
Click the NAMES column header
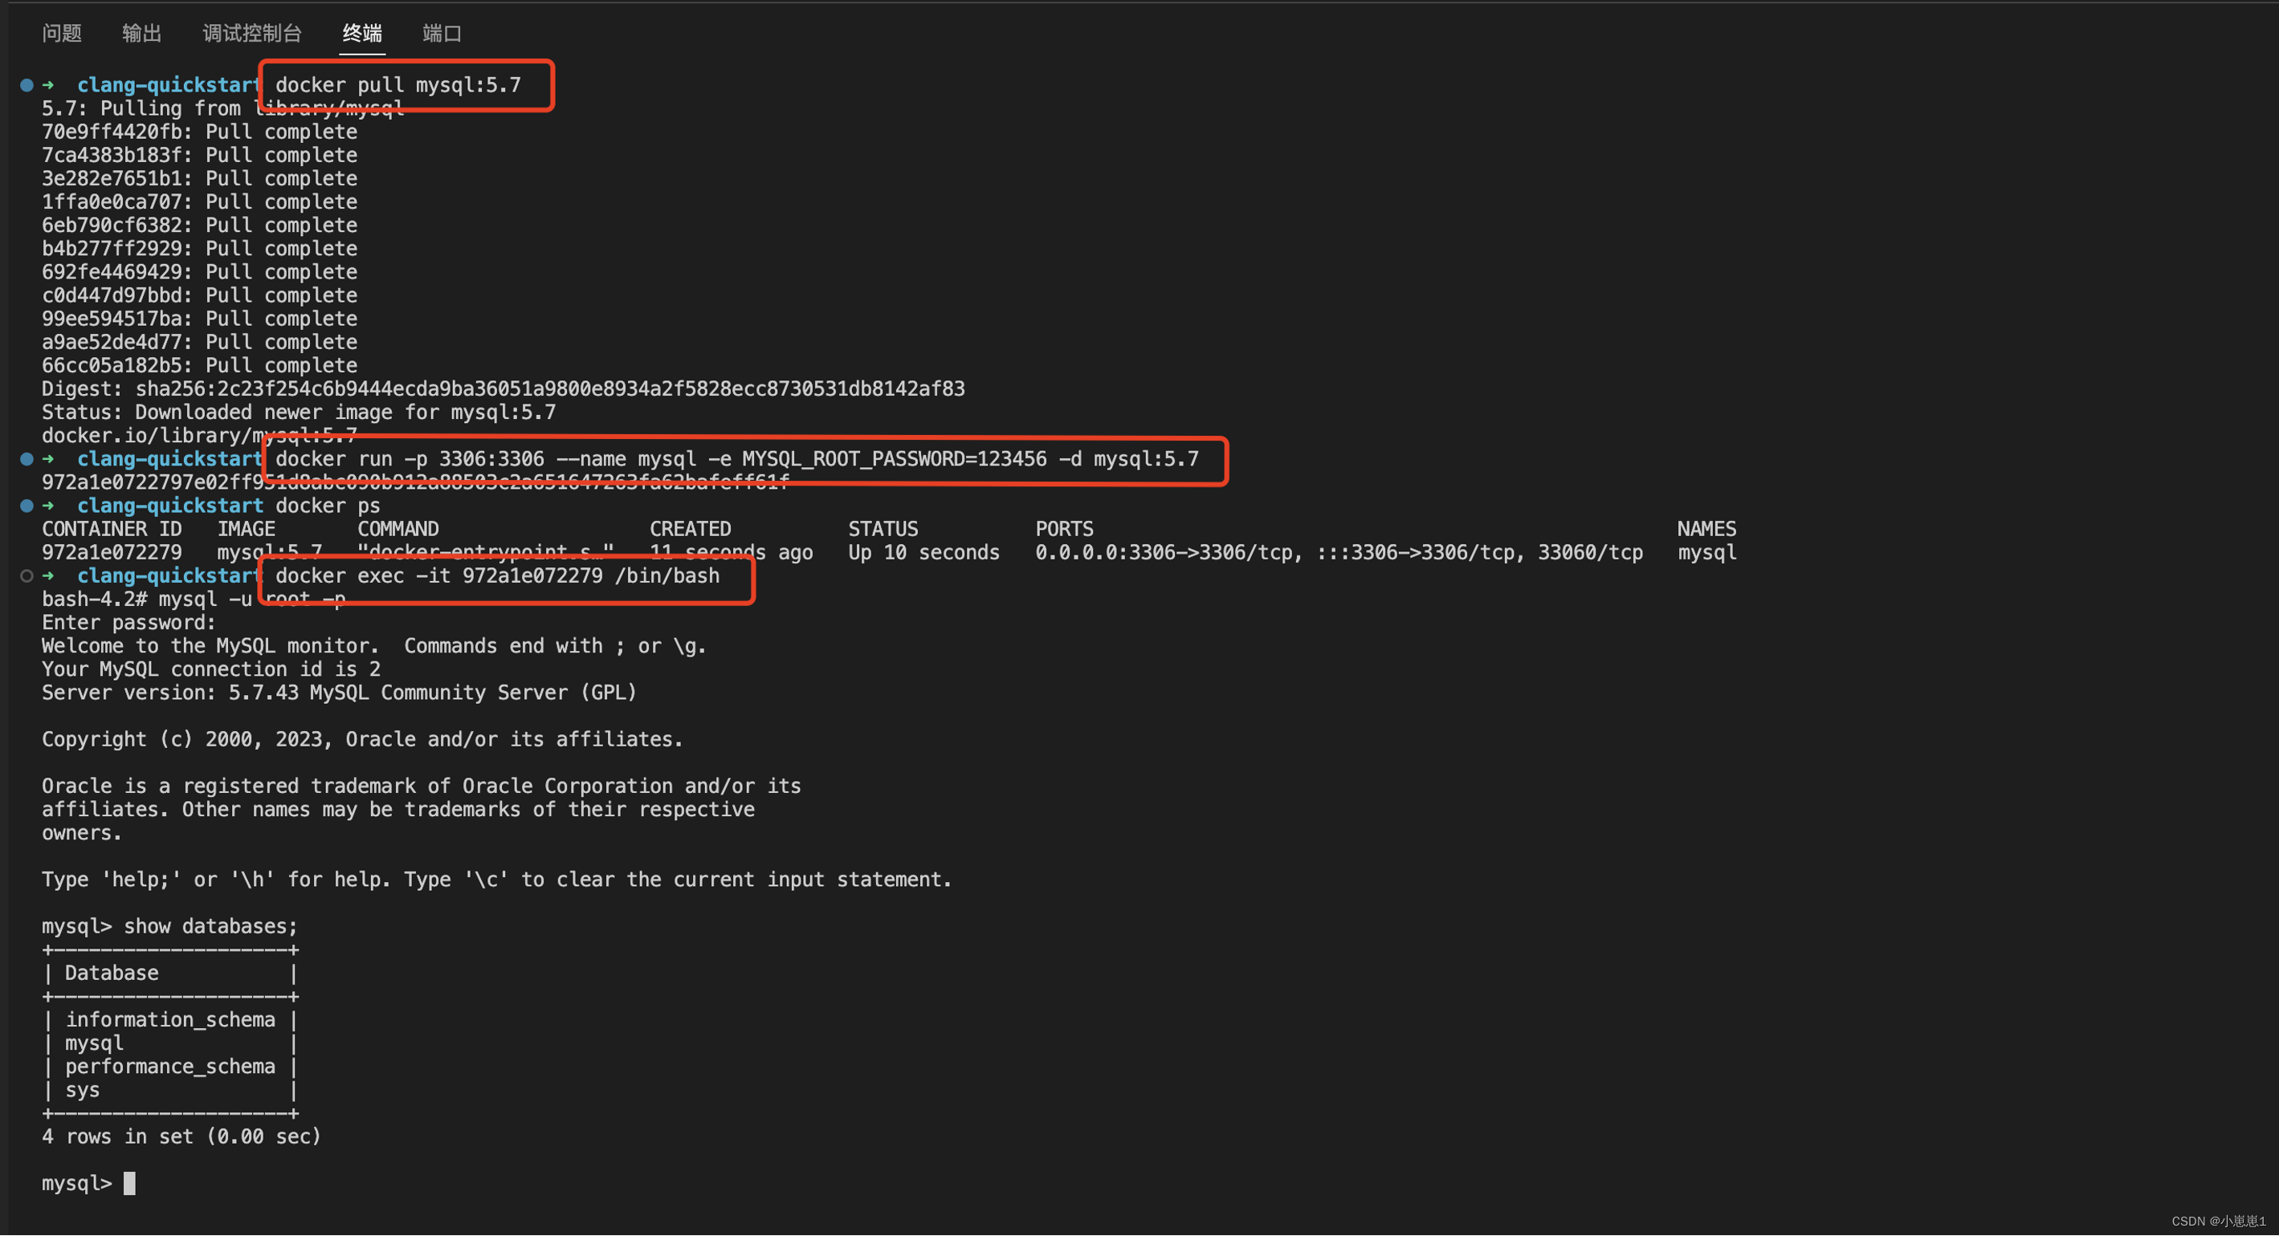tap(1706, 529)
